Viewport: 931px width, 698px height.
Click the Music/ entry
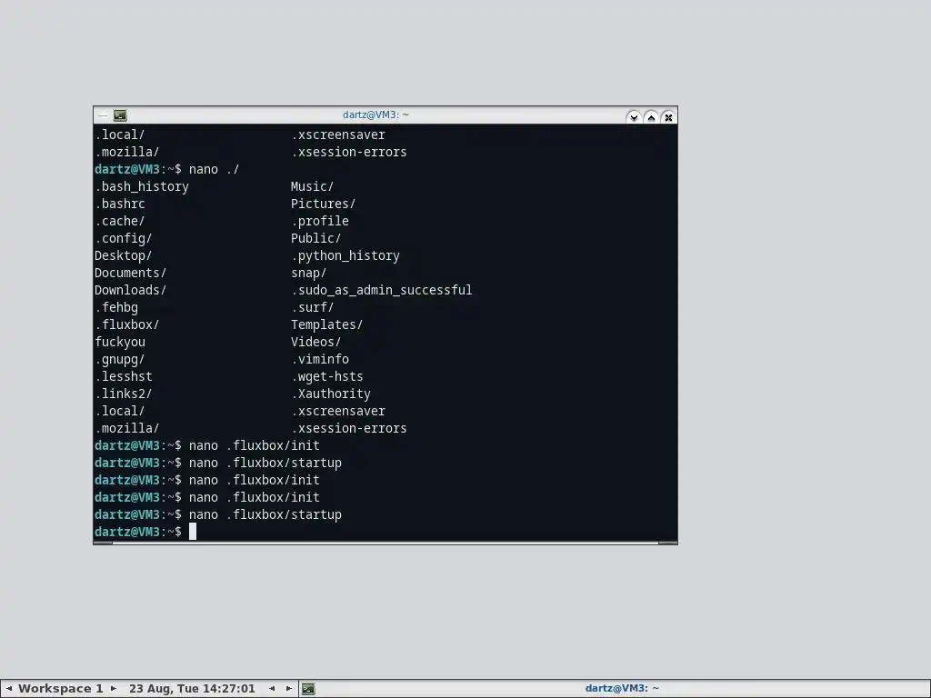313,186
